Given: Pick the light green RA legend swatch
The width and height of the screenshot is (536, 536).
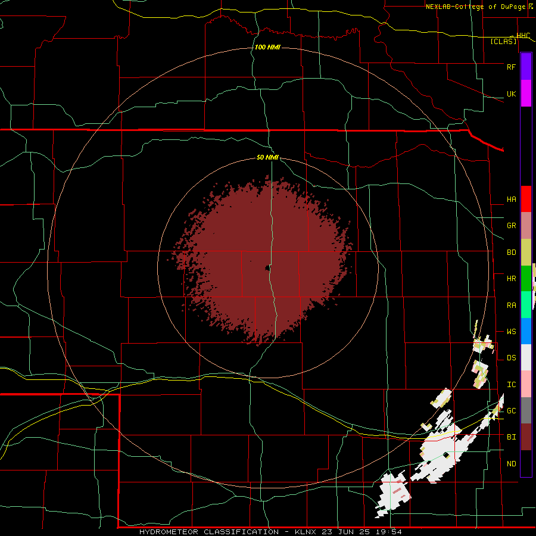Looking at the screenshot, I should pyautogui.click(x=526, y=305).
